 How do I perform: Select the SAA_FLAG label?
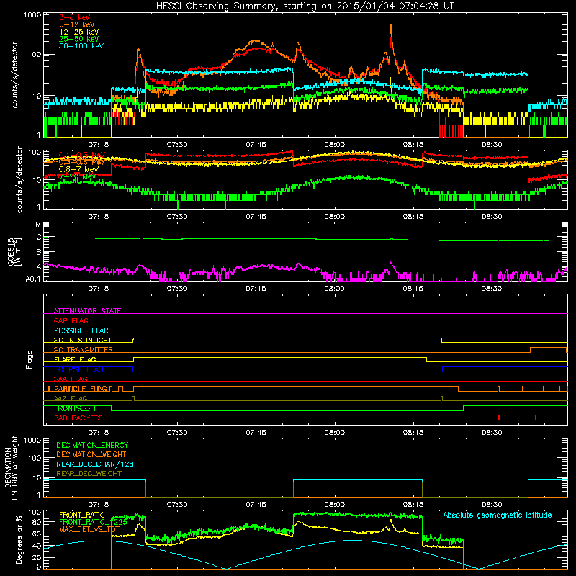click(x=71, y=379)
